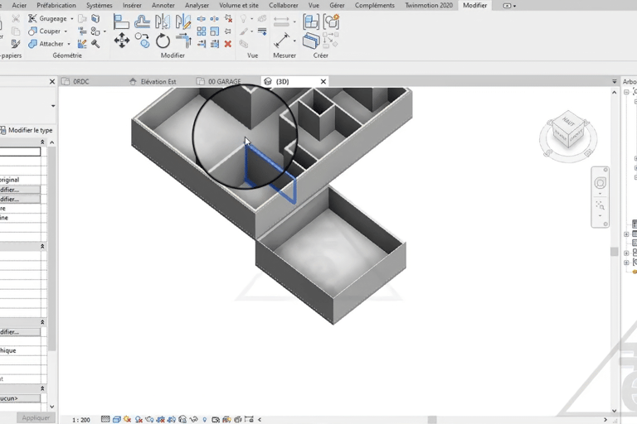Click the view scale 1 : 200
Screen dimensions: 637x424
click(x=81, y=420)
